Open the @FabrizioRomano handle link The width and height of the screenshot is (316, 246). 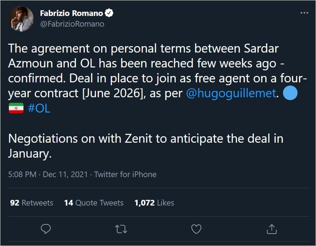(72, 24)
